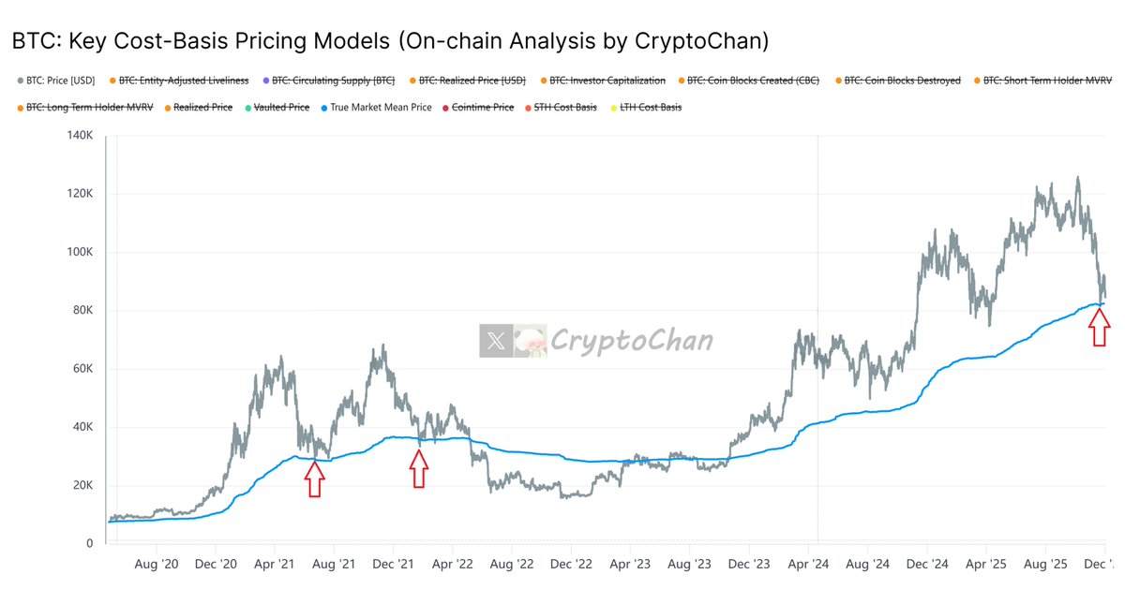Click the Vaulted Price legend label
The image size is (1125, 589).
point(280,108)
